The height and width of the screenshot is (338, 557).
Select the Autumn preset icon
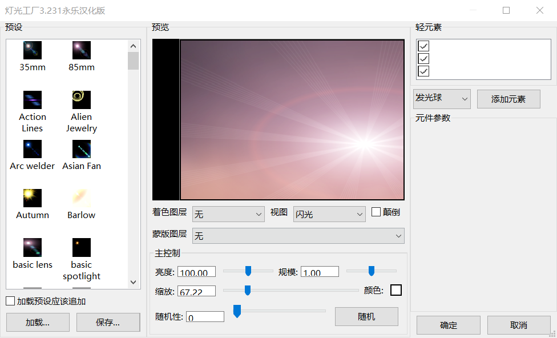(x=33, y=198)
